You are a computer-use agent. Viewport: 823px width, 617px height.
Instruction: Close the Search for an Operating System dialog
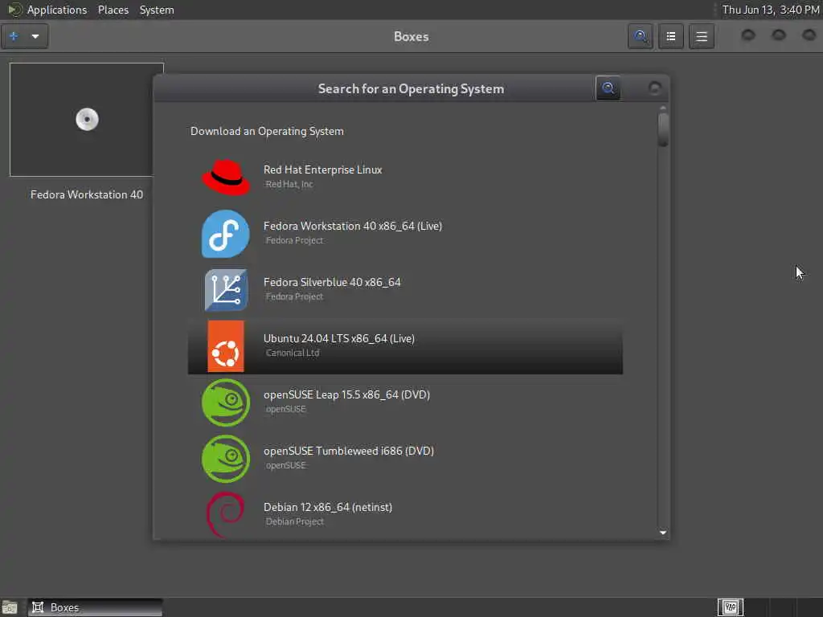[654, 88]
